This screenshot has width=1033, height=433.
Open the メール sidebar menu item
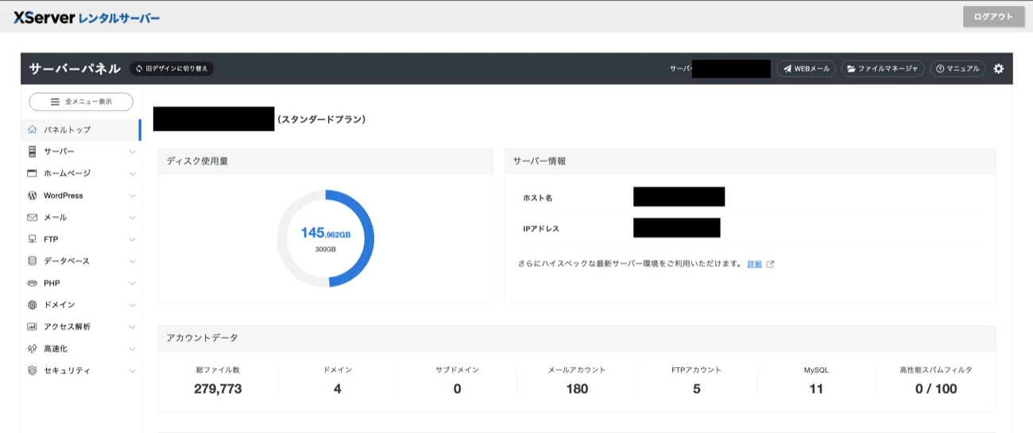click(x=80, y=217)
